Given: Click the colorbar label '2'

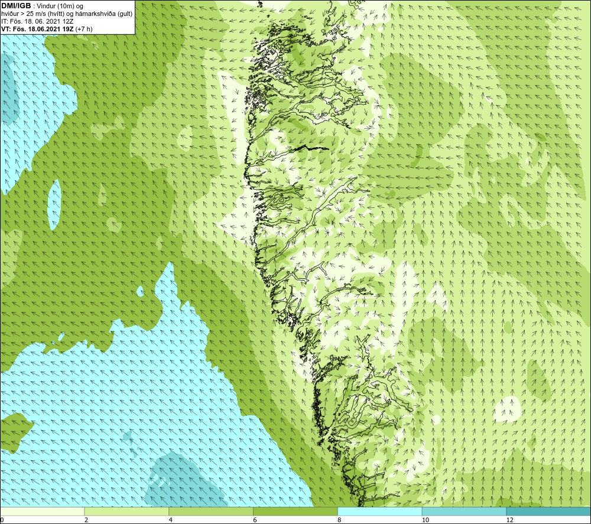Looking at the screenshot, I should click(x=86, y=520).
